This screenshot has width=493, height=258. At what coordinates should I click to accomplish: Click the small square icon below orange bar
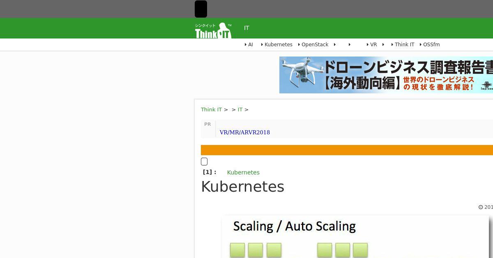point(204,161)
